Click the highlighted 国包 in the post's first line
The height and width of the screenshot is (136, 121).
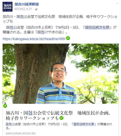click(x=20, y=17)
